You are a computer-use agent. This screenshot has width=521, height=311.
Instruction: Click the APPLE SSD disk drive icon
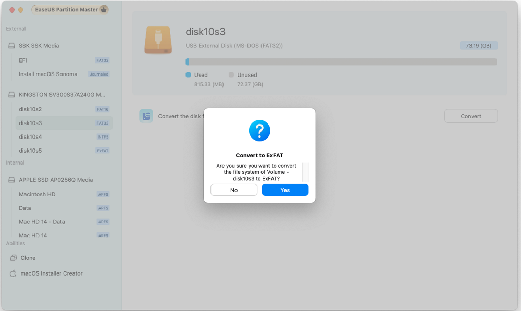(x=11, y=180)
